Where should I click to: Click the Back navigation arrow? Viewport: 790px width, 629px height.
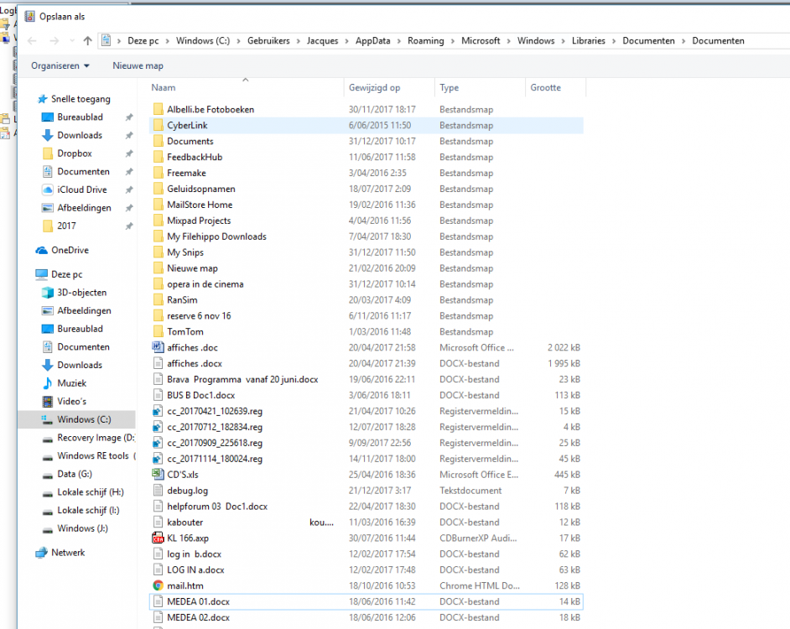(x=32, y=41)
